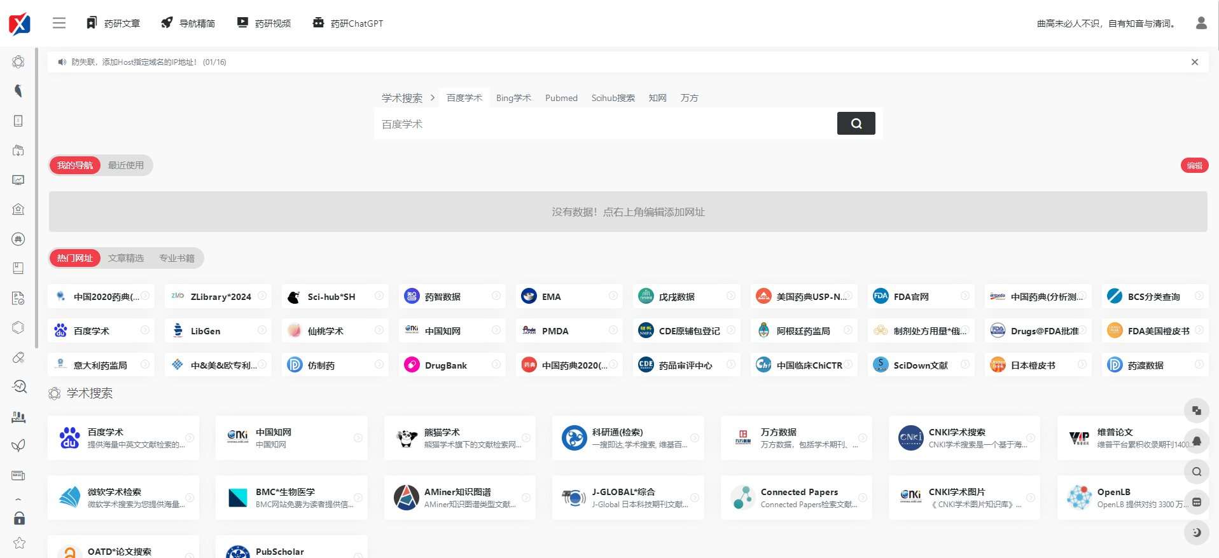1219x558 pixels.
Task: Open 导航精简 in the top menu
Action: [x=188, y=23]
